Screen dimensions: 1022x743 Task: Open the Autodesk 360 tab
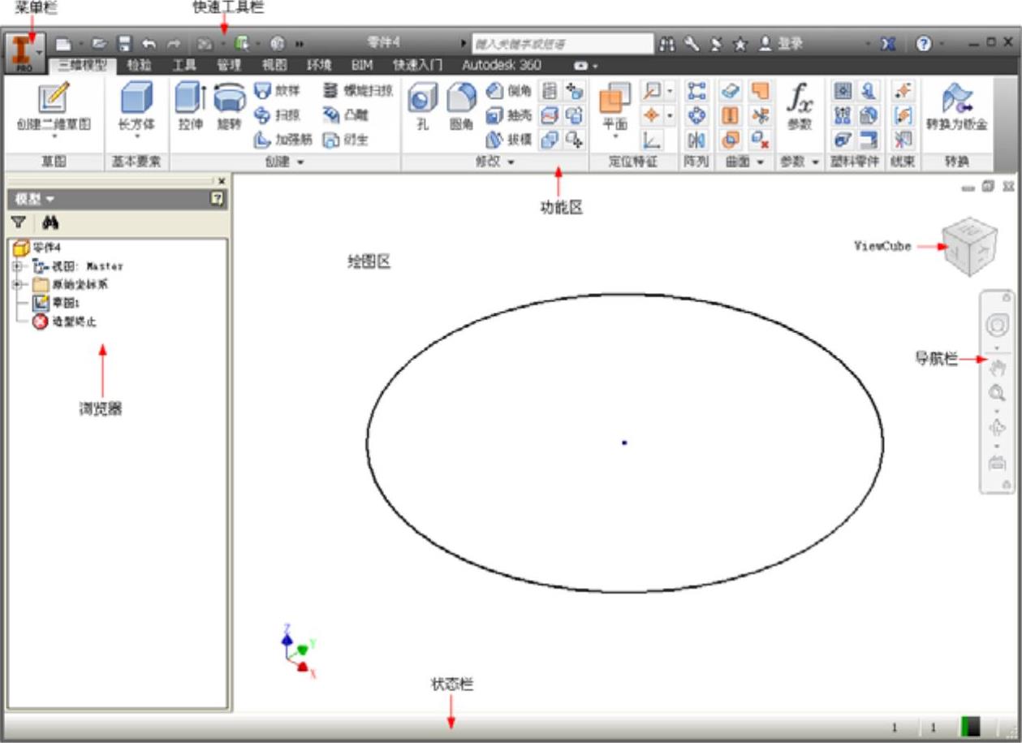pos(502,65)
